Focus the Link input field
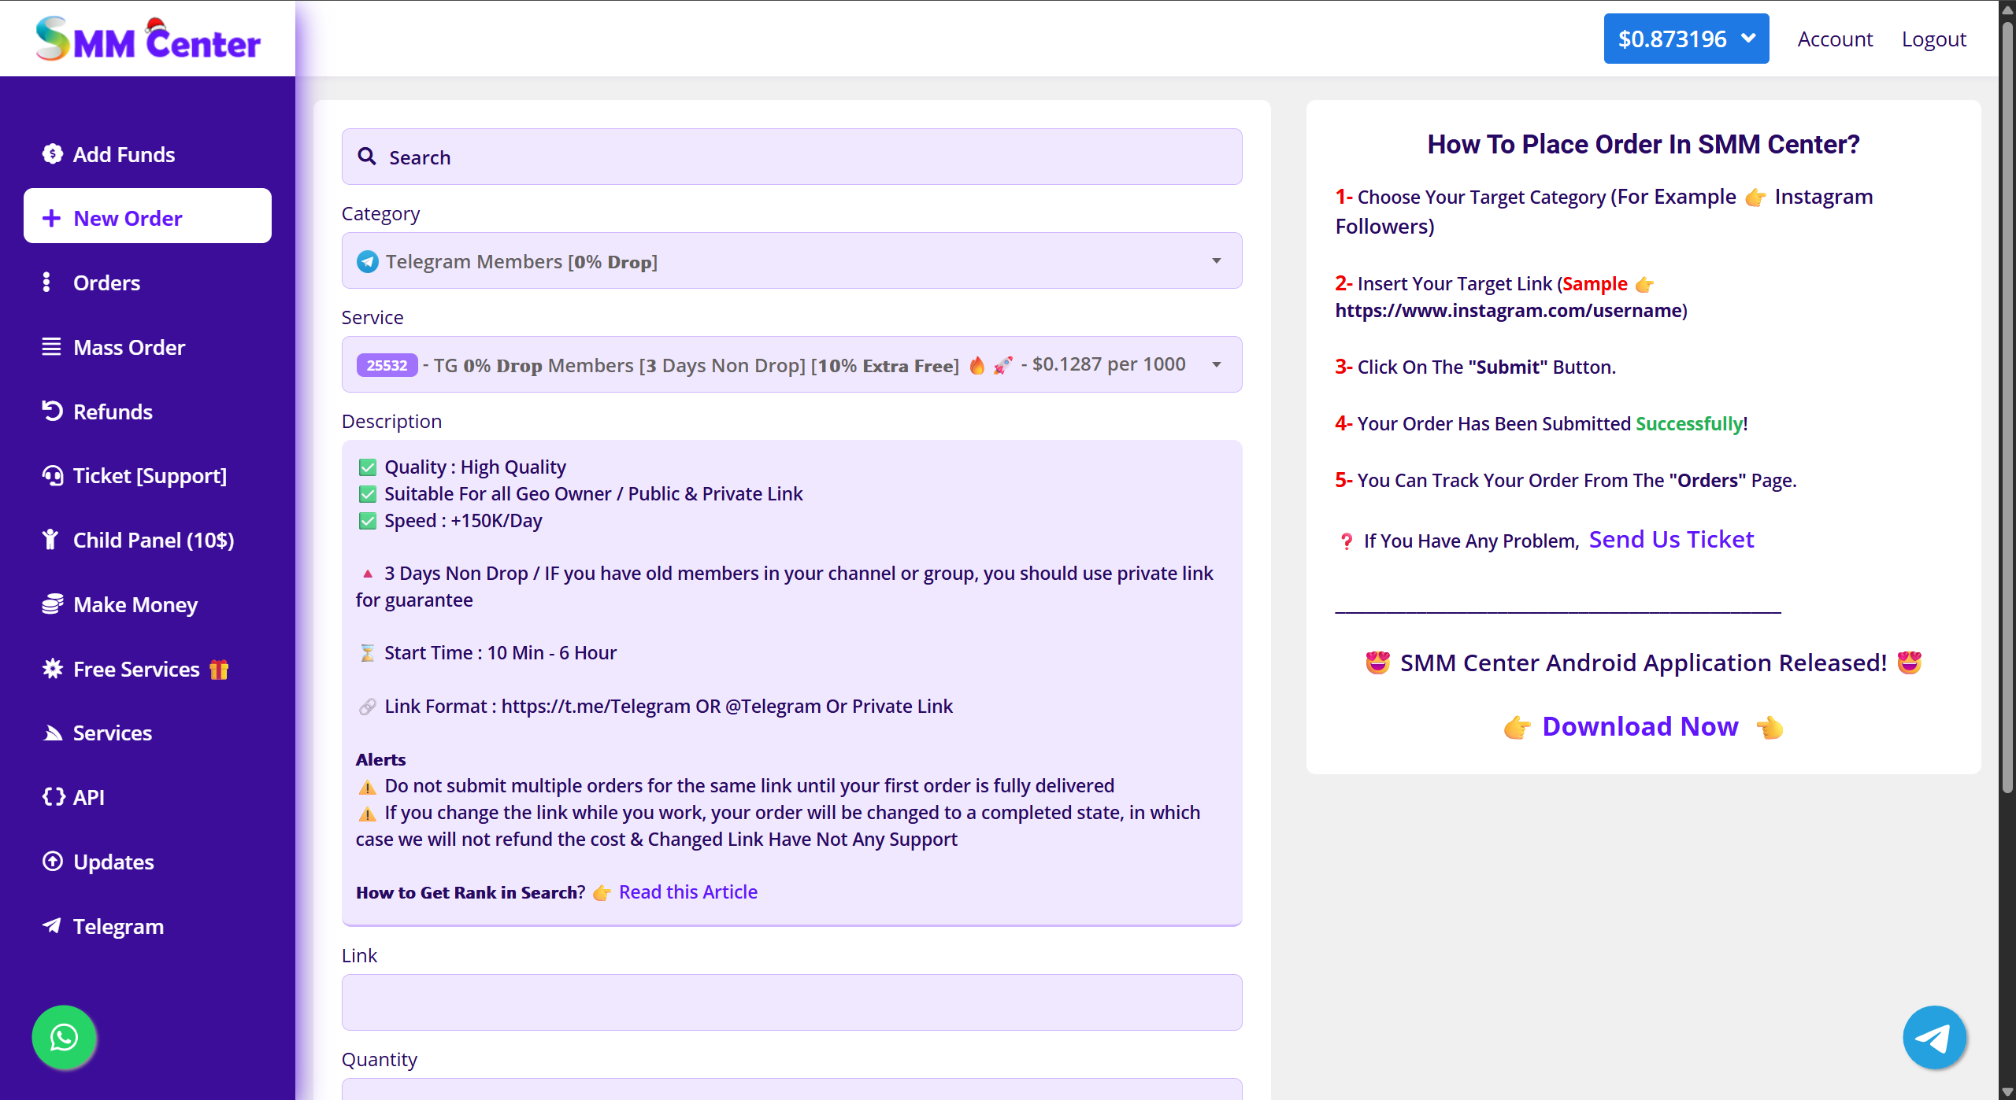The height and width of the screenshot is (1100, 2016). tap(791, 1002)
